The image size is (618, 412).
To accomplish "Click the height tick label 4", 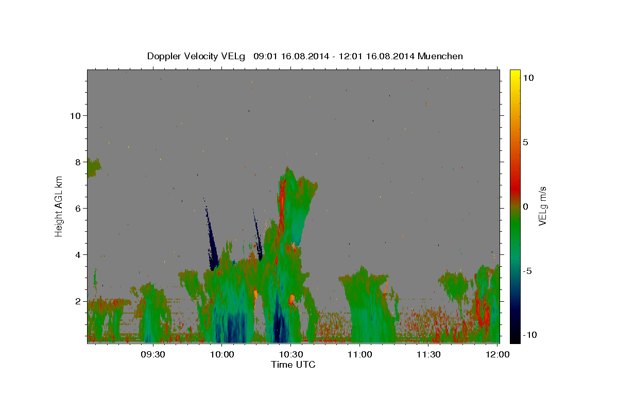I will point(78,254).
